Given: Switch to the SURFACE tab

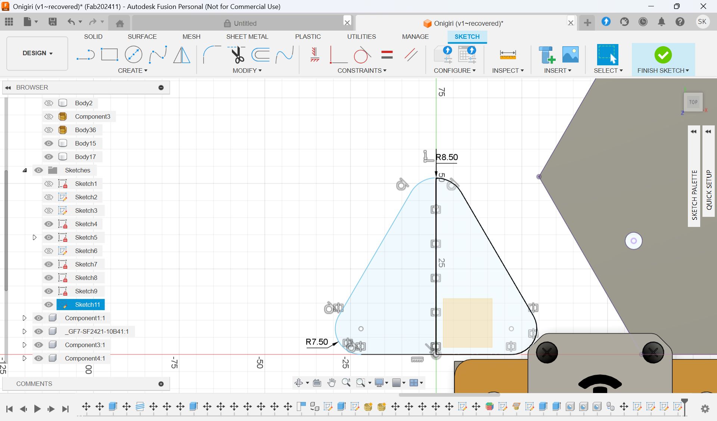Looking at the screenshot, I should coord(142,37).
